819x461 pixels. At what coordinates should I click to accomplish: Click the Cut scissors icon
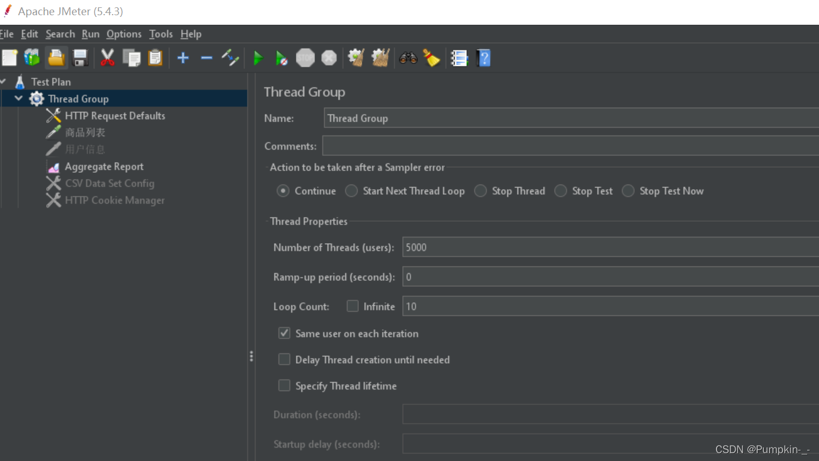[107, 57]
